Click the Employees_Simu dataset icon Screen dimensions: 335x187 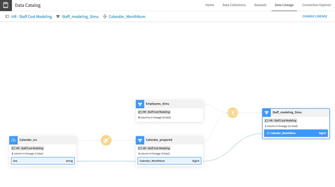point(140,104)
